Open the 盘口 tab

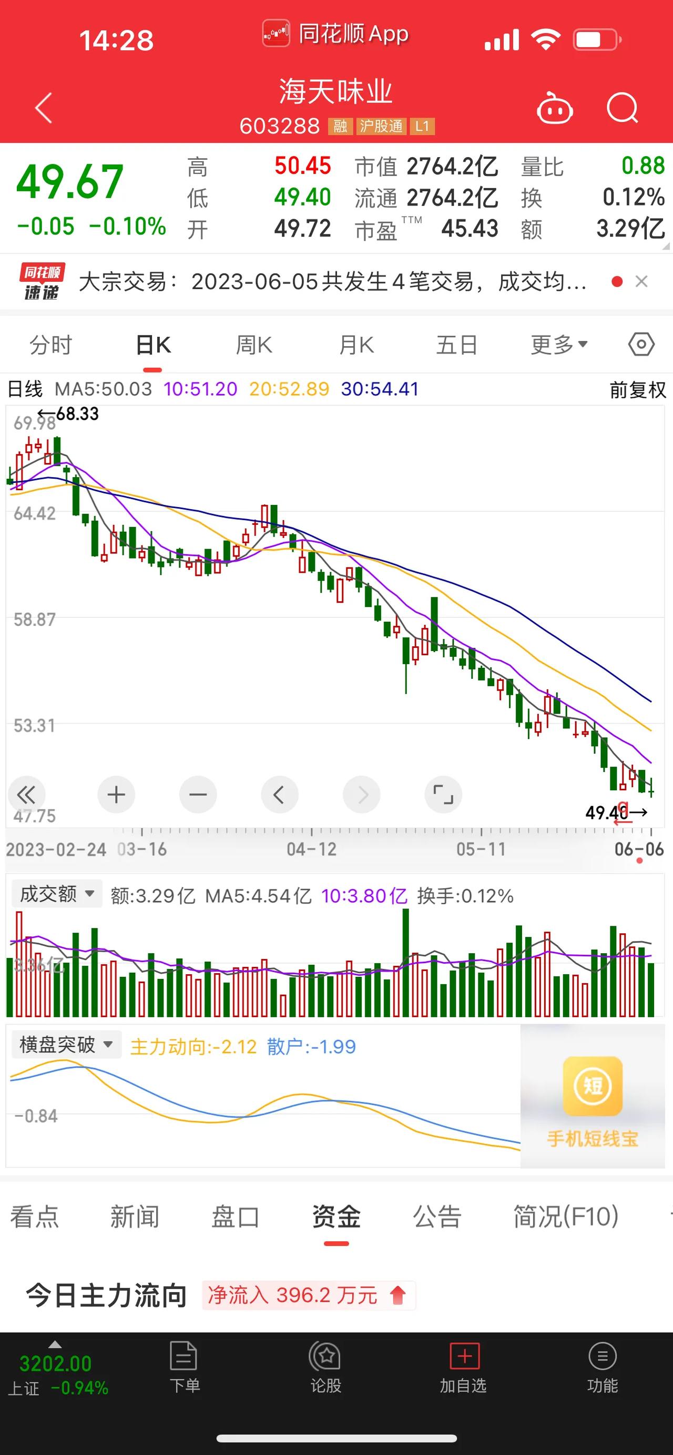click(x=235, y=1216)
